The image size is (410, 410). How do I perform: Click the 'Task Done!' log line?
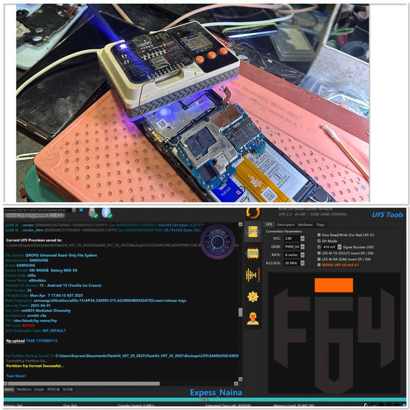(x=16, y=376)
